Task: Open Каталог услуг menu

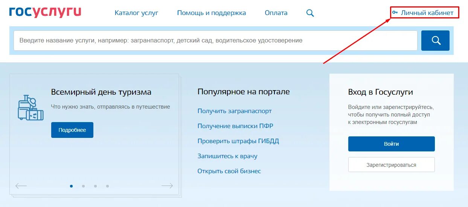Action: click(136, 13)
